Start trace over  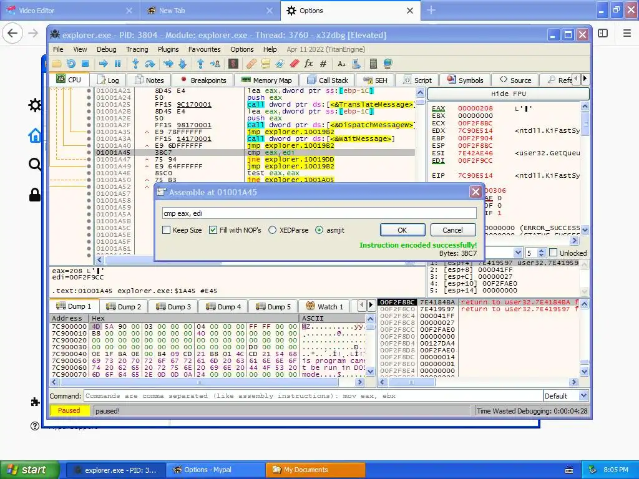[183, 64]
